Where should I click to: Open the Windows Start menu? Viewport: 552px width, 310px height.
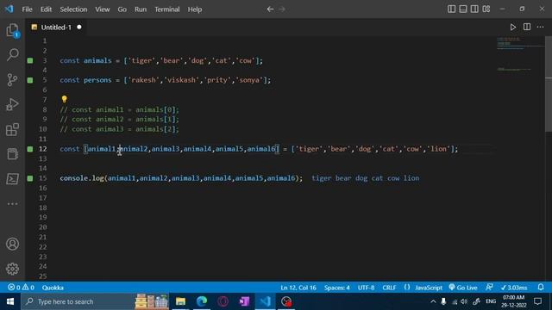tap(10, 301)
